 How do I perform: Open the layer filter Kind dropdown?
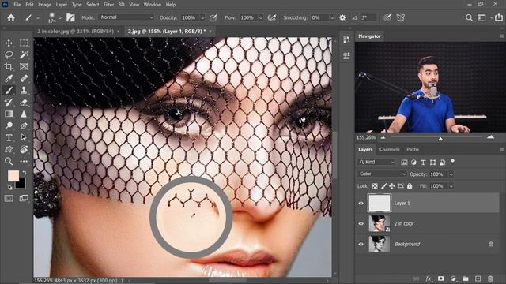[x=377, y=162]
